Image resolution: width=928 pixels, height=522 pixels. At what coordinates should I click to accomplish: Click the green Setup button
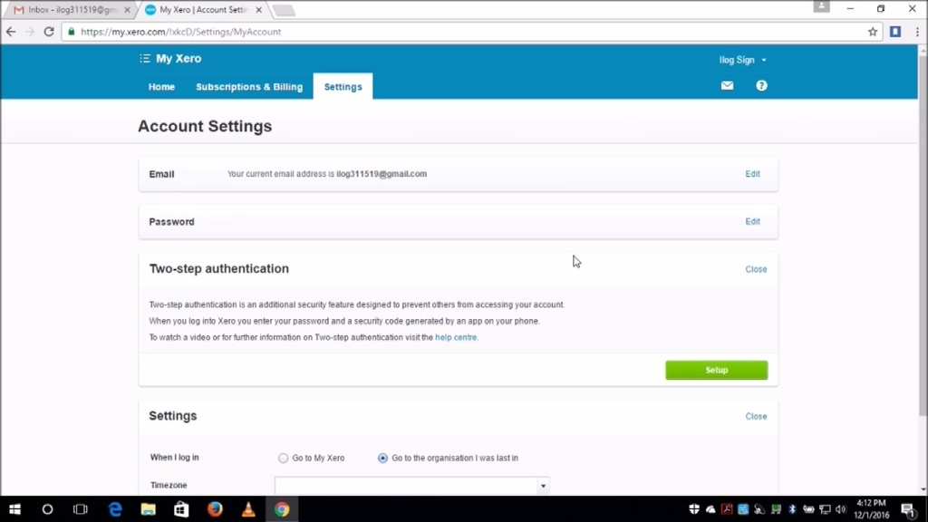(717, 370)
